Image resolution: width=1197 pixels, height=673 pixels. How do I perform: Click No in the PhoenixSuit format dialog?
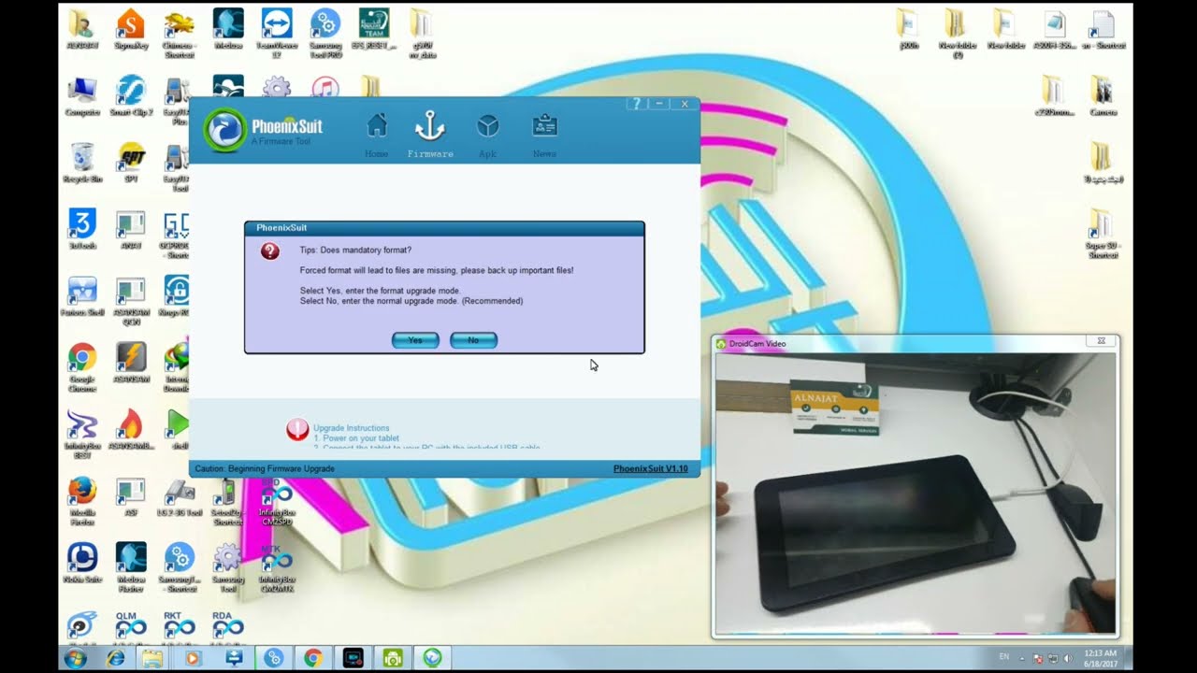click(x=473, y=340)
